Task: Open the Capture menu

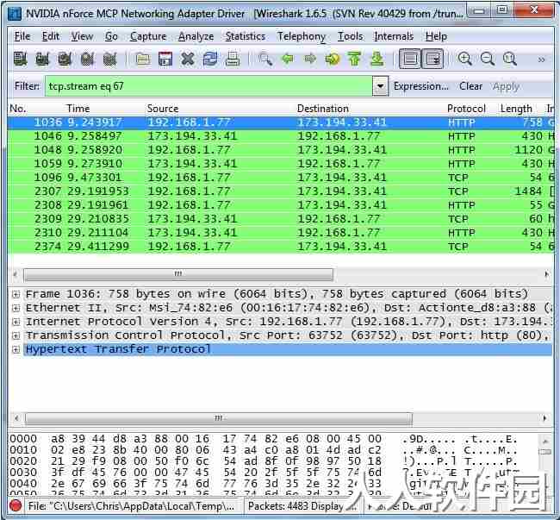Action: pyautogui.click(x=148, y=36)
